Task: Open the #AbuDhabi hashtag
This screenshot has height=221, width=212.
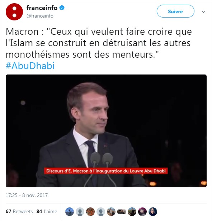Action: (x=30, y=66)
